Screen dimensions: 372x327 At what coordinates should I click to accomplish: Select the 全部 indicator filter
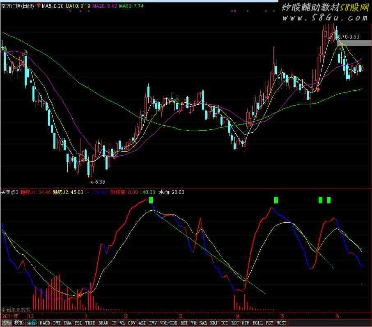[x=32, y=323]
